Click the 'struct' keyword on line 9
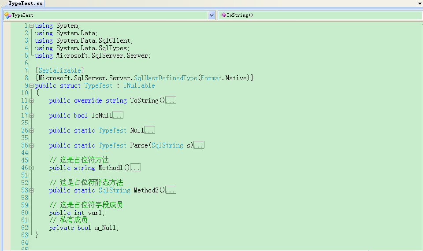Screen dimensions: 423x251 pyautogui.click(x=70, y=86)
